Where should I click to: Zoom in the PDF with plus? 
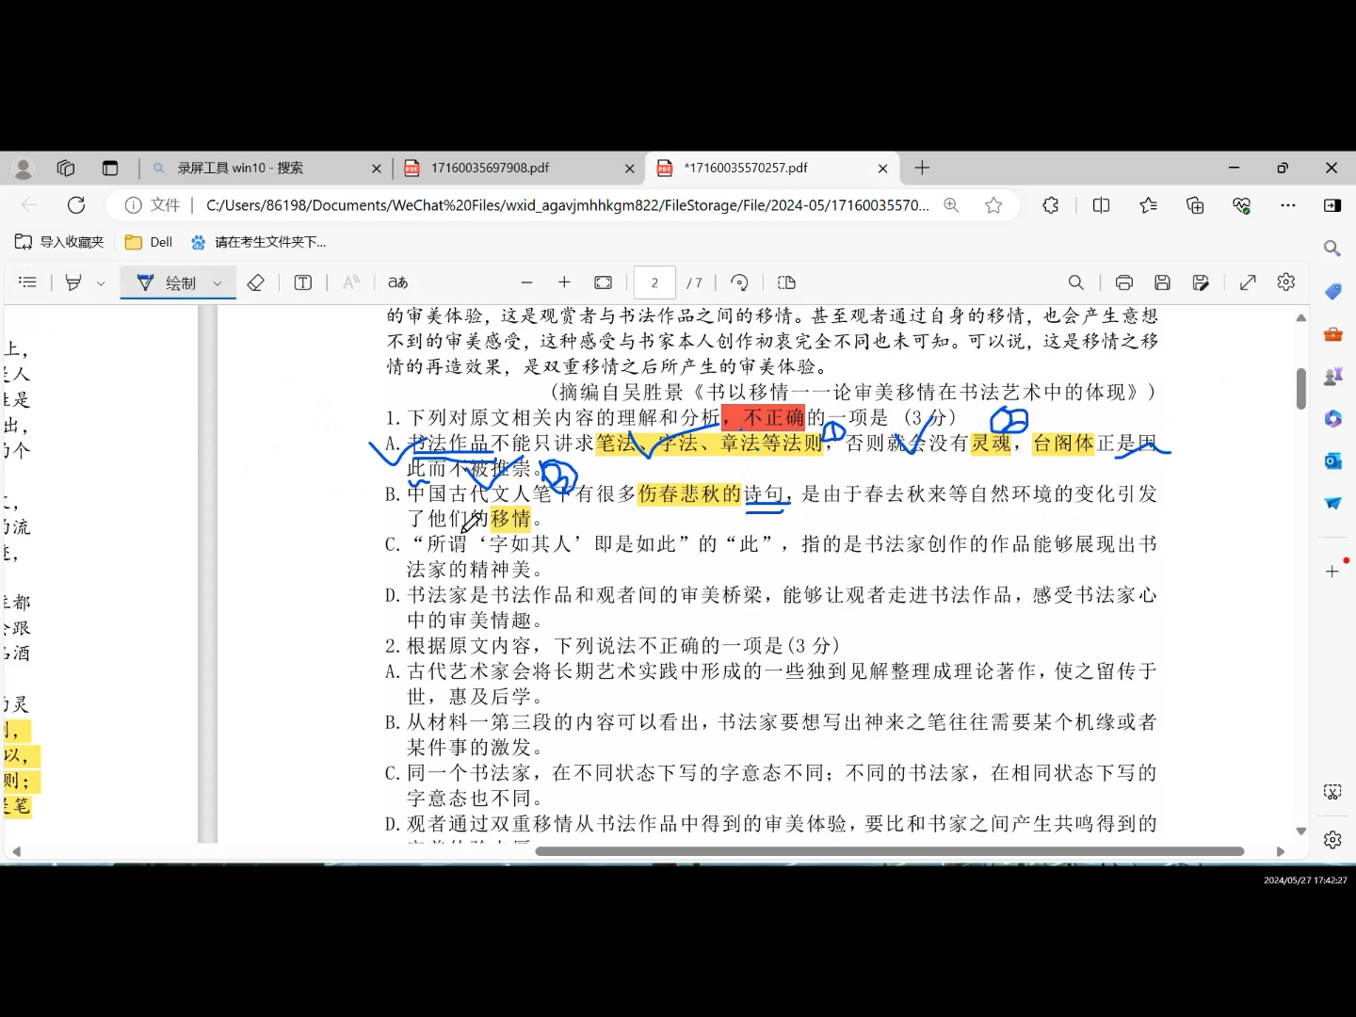(564, 282)
